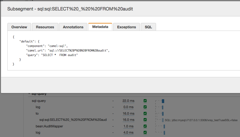Click the subsegment dialog title text
The width and height of the screenshot is (240, 137).
70,9
